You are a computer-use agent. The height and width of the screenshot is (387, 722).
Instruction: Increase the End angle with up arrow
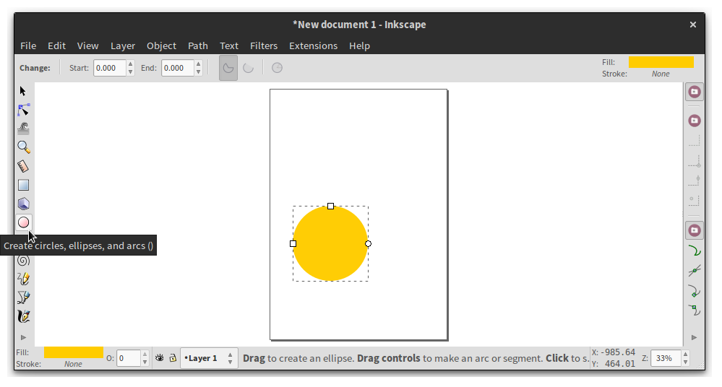pyautogui.click(x=199, y=64)
